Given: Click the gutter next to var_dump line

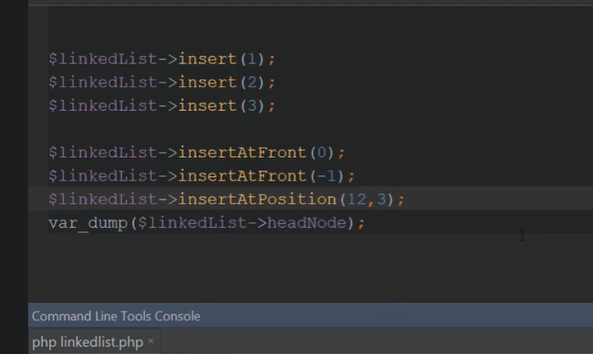Looking at the screenshot, I should pyautogui.click(x=38, y=222).
